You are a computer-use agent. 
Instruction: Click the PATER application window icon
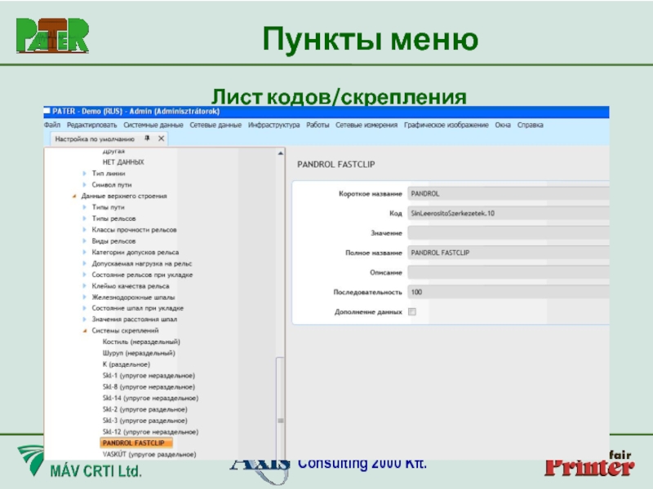click(47, 111)
